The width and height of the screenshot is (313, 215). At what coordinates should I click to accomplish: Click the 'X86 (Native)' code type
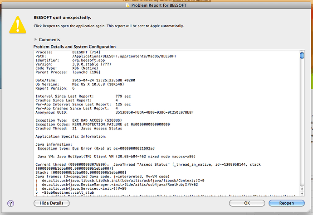(x=85, y=68)
